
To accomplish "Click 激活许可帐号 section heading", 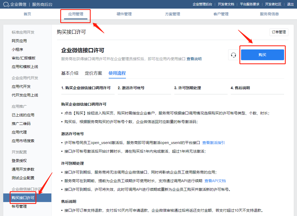I will (x=72, y=134).
